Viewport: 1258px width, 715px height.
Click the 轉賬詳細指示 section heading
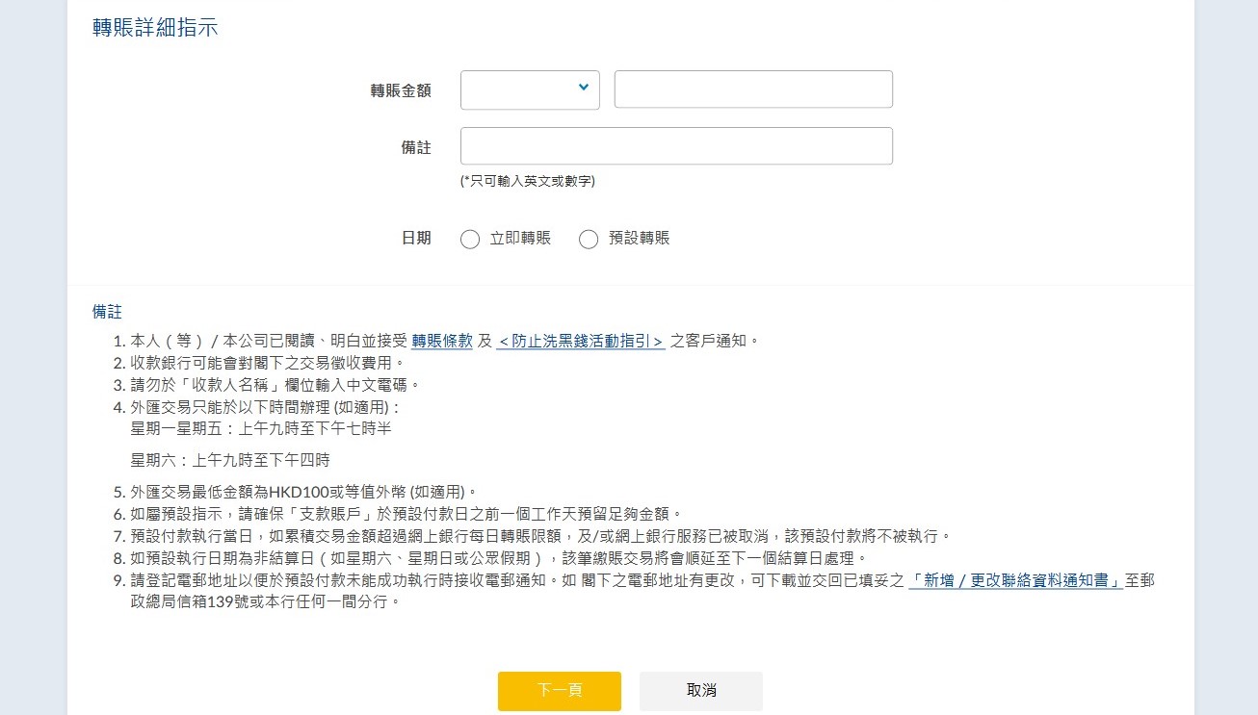click(155, 28)
